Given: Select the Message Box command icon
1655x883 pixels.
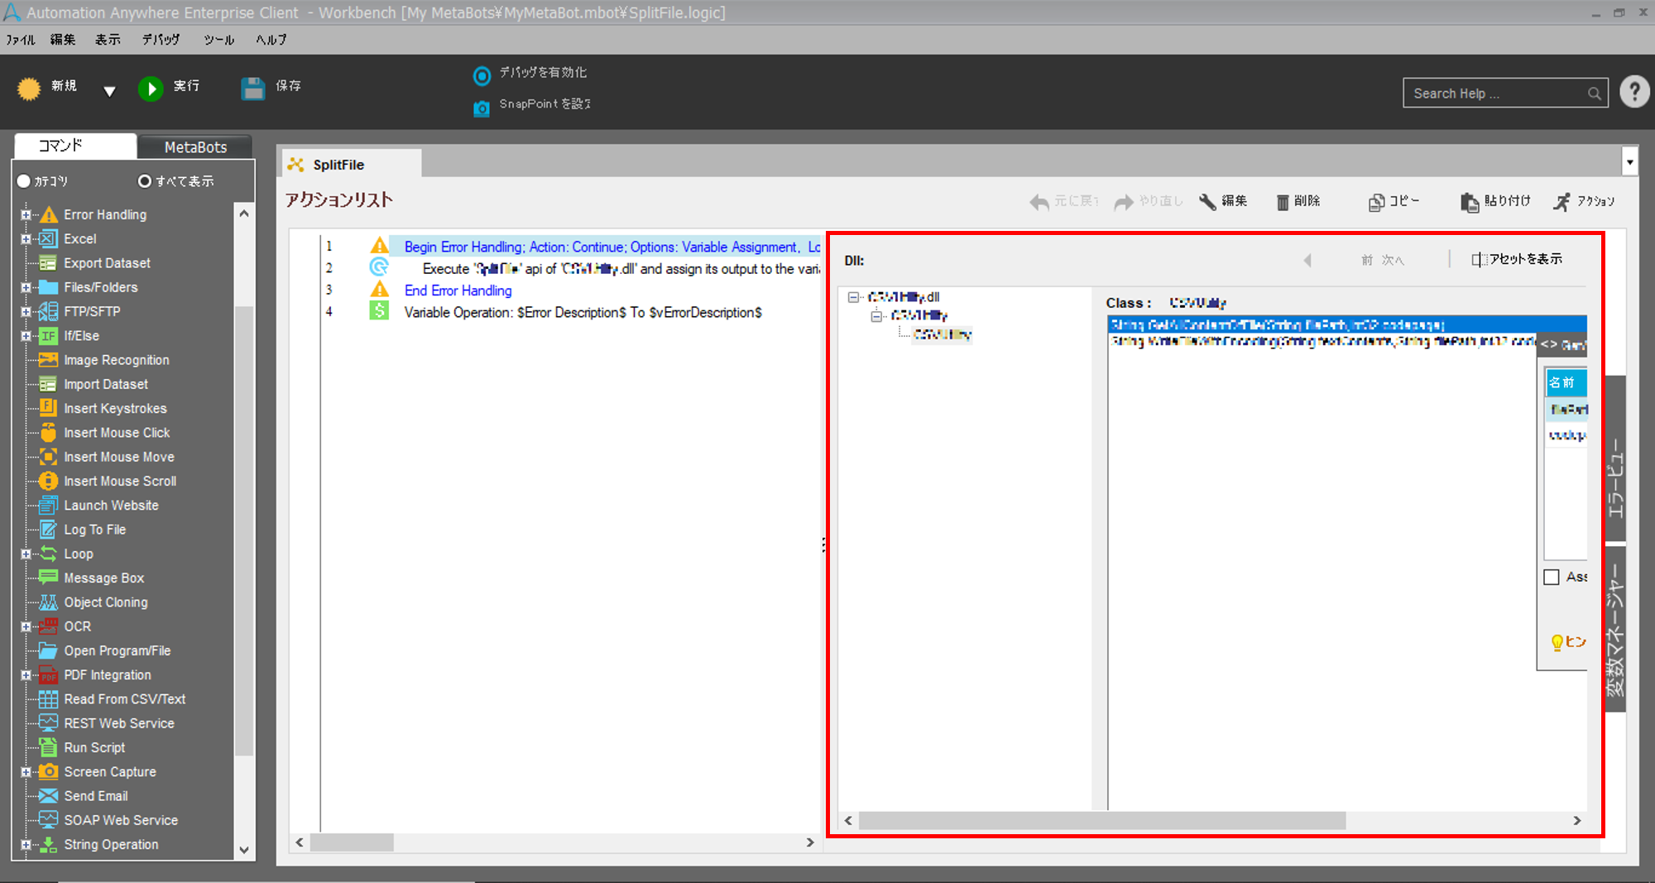Looking at the screenshot, I should [x=48, y=578].
